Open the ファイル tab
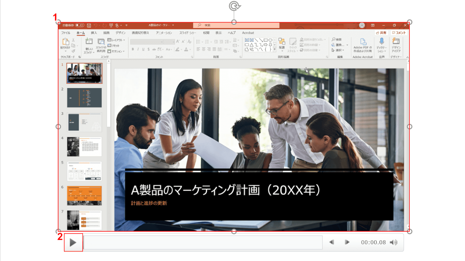 (x=66, y=33)
